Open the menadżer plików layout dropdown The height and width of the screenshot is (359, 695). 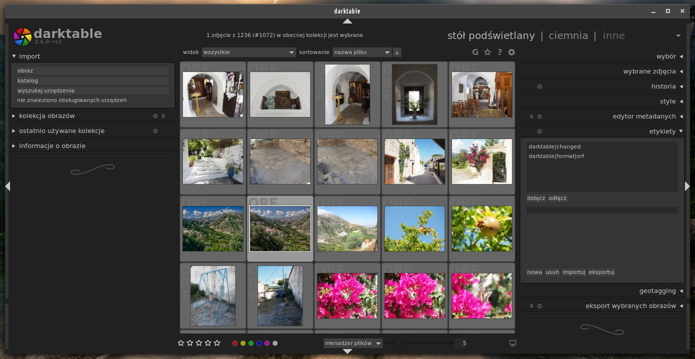point(353,343)
